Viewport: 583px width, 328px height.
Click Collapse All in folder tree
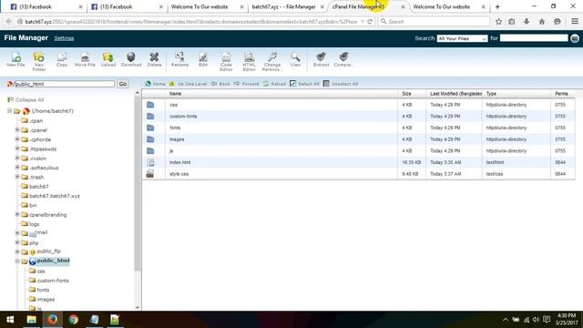pos(26,99)
